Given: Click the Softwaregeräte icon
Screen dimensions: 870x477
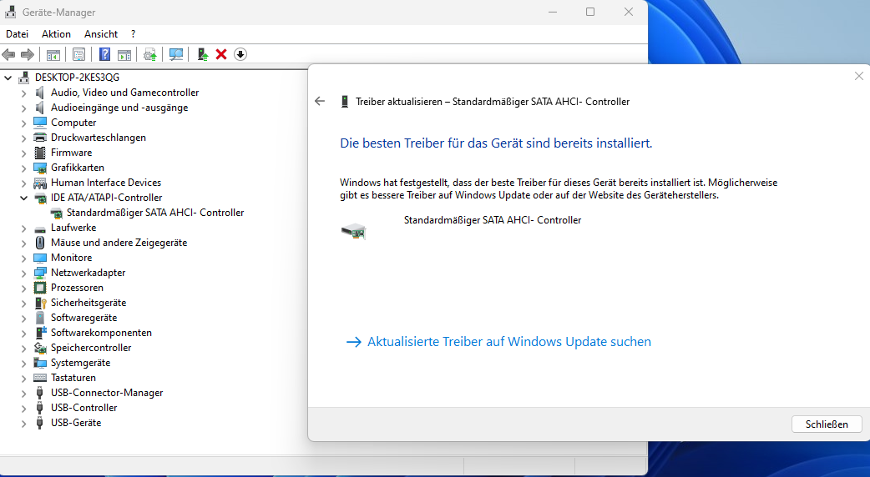Looking at the screenshot, I should coord(40,318).
